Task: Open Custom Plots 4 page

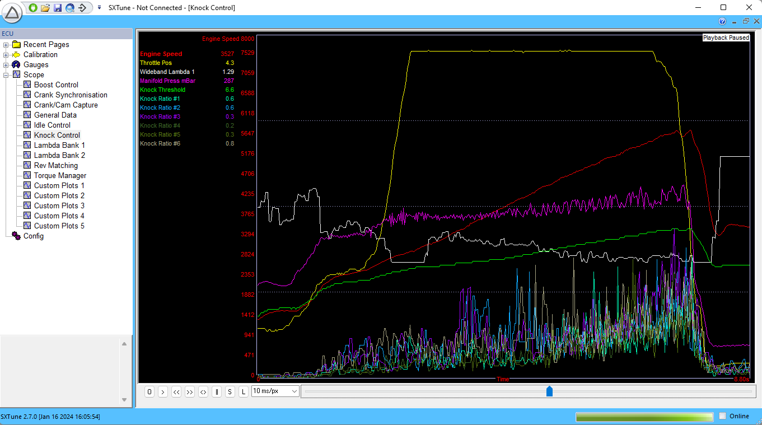Action: tap(59, 216)
